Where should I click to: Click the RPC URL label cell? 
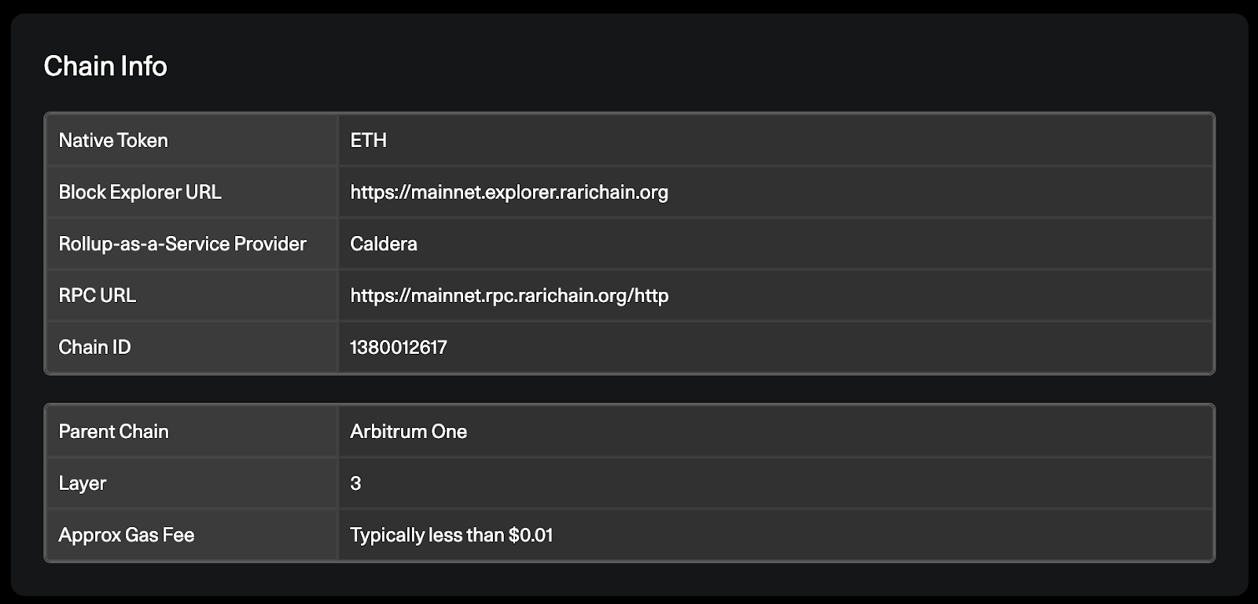tap(192, 296)
